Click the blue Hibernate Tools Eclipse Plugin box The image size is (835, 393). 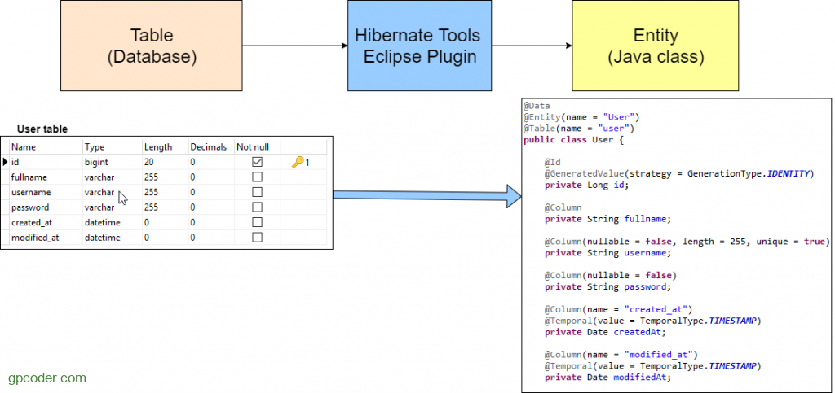[419, 46]
